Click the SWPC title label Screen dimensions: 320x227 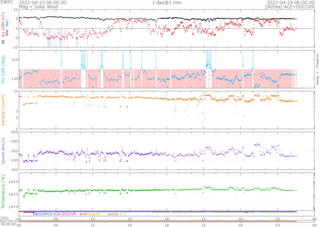tap(7, 2)
